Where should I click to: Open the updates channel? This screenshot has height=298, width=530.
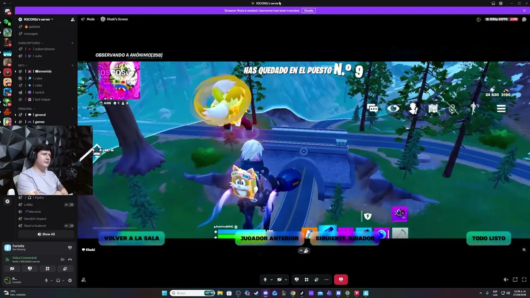(x=46, y=26)
